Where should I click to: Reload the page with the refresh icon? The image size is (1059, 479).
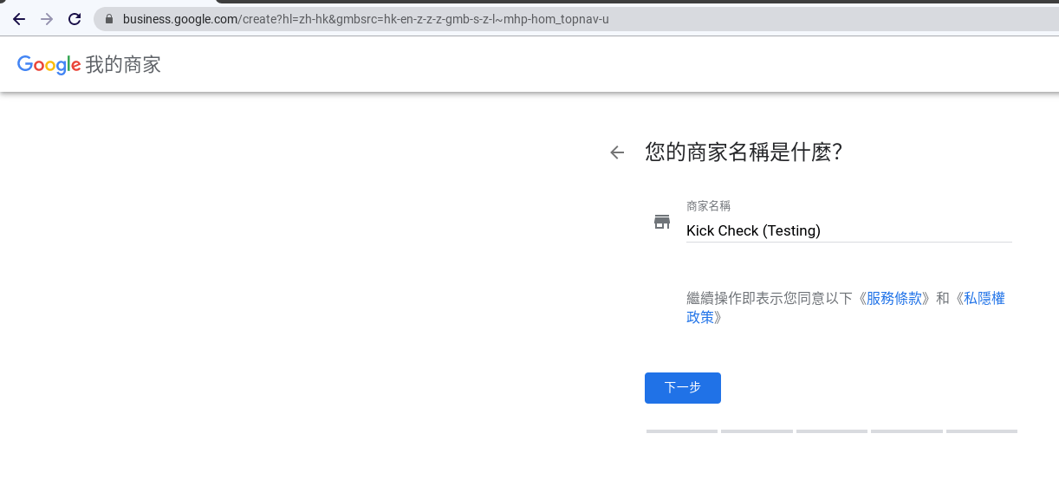coord(75,19)
